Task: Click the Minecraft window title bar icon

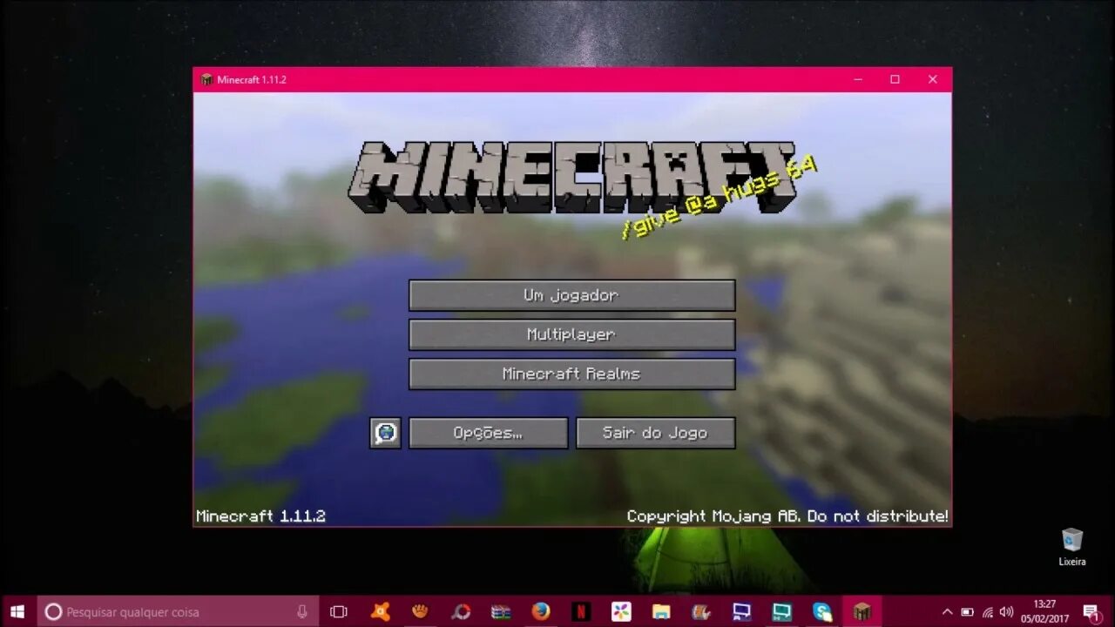Action: (206, 79)
